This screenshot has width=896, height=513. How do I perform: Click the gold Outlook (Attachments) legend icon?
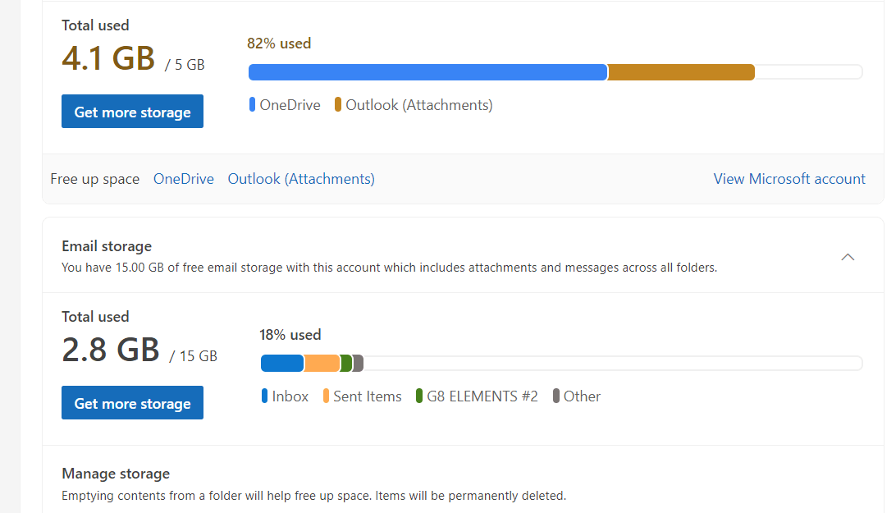pyautogui.click(x=336, y=104)
